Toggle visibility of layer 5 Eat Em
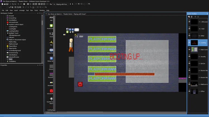Screen dimensions: 209x117 pyautogui.click(x=189, y=63)
